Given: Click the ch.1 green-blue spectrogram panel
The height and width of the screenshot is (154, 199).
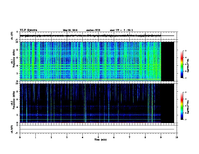Looking at the screenshot, I should [90, 61].
